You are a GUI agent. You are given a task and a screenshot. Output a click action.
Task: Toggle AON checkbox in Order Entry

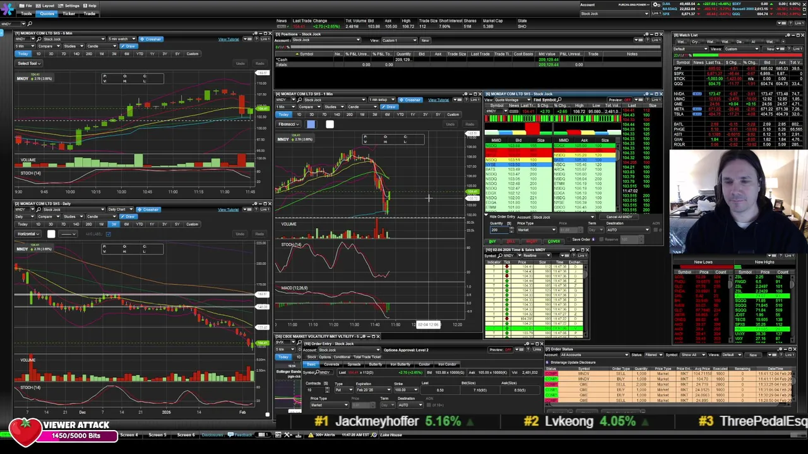tap(429, 405)
